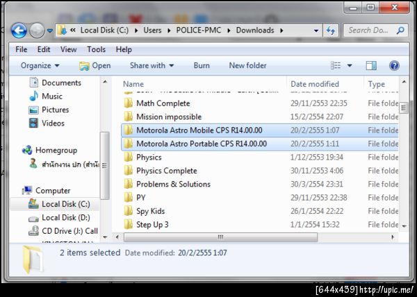Select the Physics folder
Viewport: 417px width, 297px height.
tap(149, 158)
